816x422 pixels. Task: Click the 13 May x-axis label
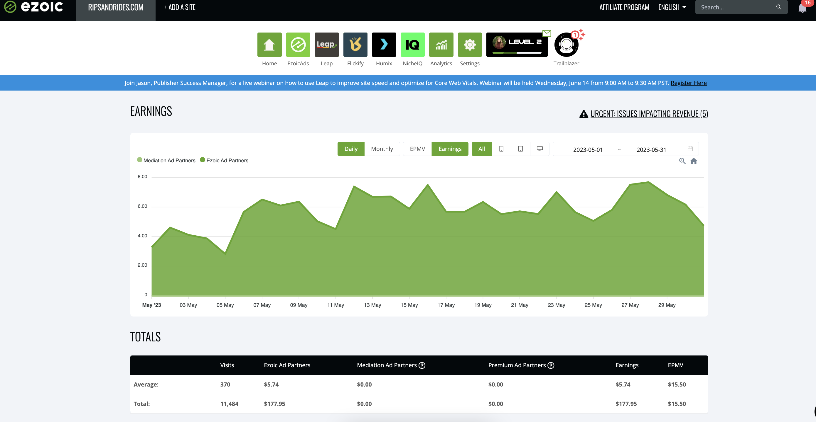point(372,305)
